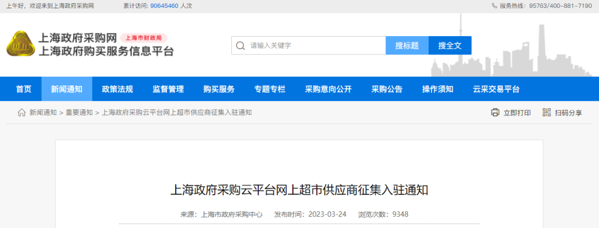The image size is (599, 228).
Task: Open the 监督管理 navigation tab
Action: 168,89
